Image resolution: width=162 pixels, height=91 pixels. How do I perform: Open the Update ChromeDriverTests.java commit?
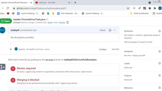34,49
